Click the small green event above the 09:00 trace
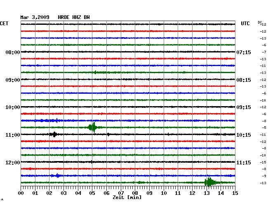This screenshot has height=204, width=268. tap(95, 72)
